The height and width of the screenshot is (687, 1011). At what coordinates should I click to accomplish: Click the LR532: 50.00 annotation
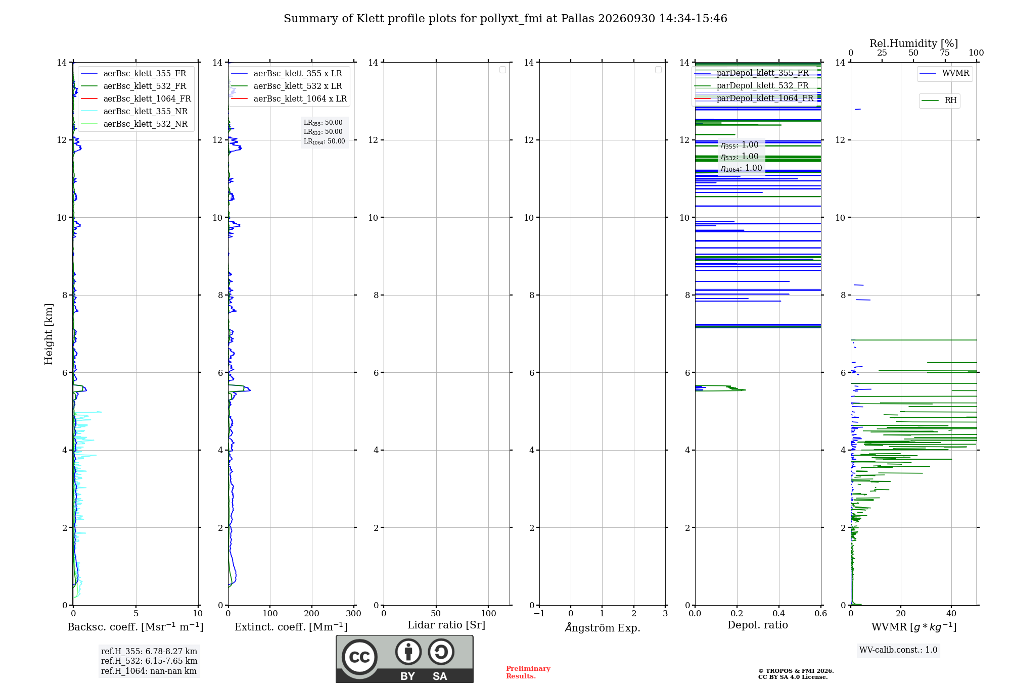click(323, 132)
